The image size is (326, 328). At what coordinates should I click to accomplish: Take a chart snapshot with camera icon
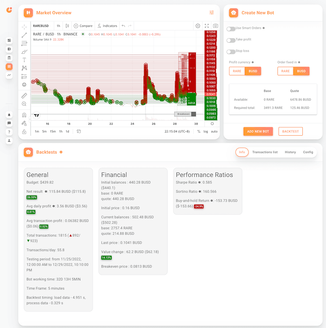(215, 26)
